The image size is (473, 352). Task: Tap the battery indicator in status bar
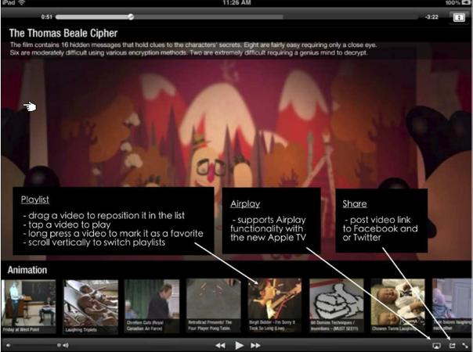pos(466,2)
